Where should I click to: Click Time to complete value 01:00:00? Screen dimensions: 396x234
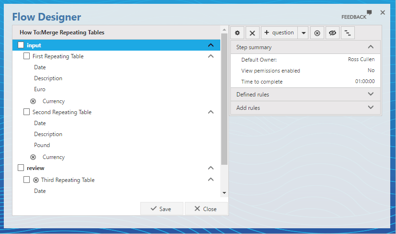pos(365,81)
